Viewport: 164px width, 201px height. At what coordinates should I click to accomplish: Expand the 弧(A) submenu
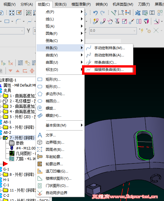click(x=60, y=26)
